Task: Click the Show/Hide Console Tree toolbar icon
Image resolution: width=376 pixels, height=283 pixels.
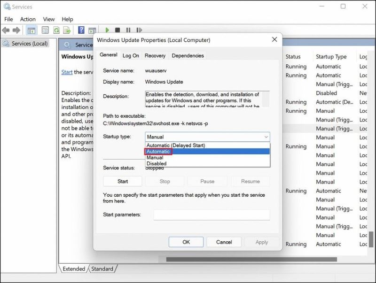Action: (31, 31)
